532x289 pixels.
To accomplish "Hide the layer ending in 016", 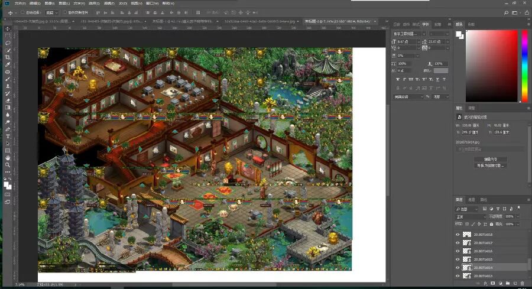I will pyautogui.click(x=458, y=251).
